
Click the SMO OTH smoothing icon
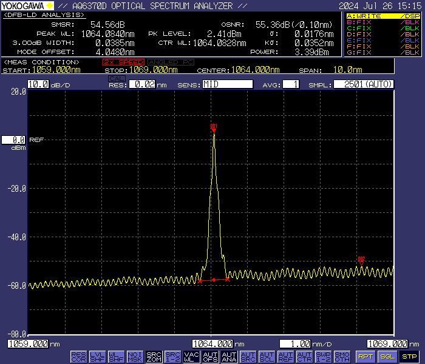click(x=342, y=357)
